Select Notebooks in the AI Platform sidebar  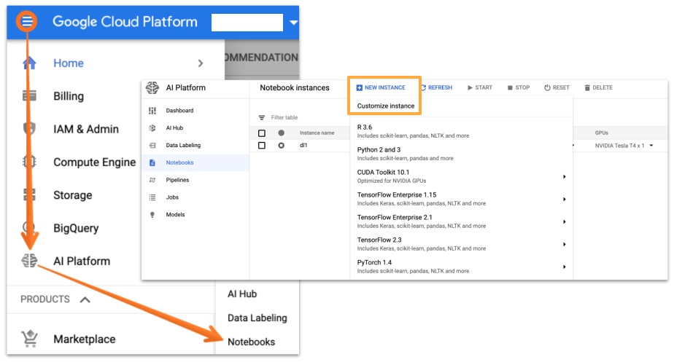pyautogui.click(x=179, y=162)
